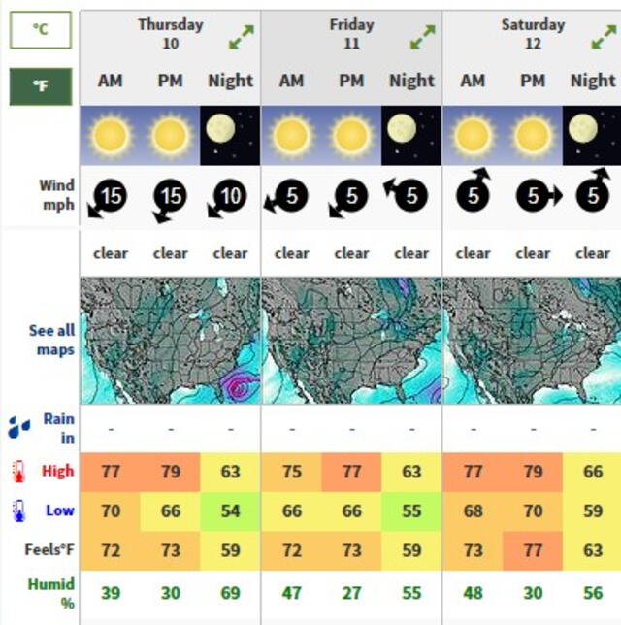Click the Wind mph row label
Image resolution: width=621 pixels, height=625 pixels.
tap(57, 195)
